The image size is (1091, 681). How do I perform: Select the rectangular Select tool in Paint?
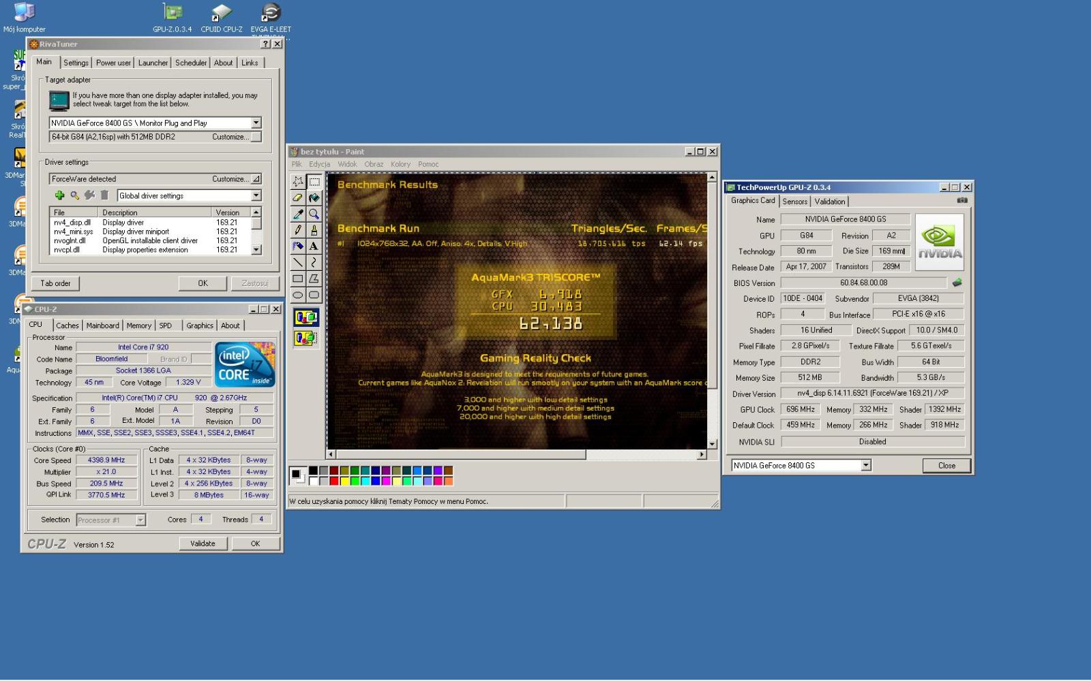314,181
